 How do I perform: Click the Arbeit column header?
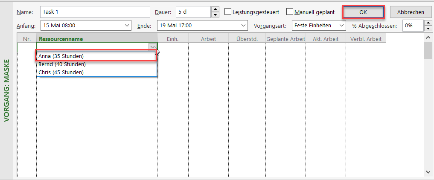click(208, 39)
